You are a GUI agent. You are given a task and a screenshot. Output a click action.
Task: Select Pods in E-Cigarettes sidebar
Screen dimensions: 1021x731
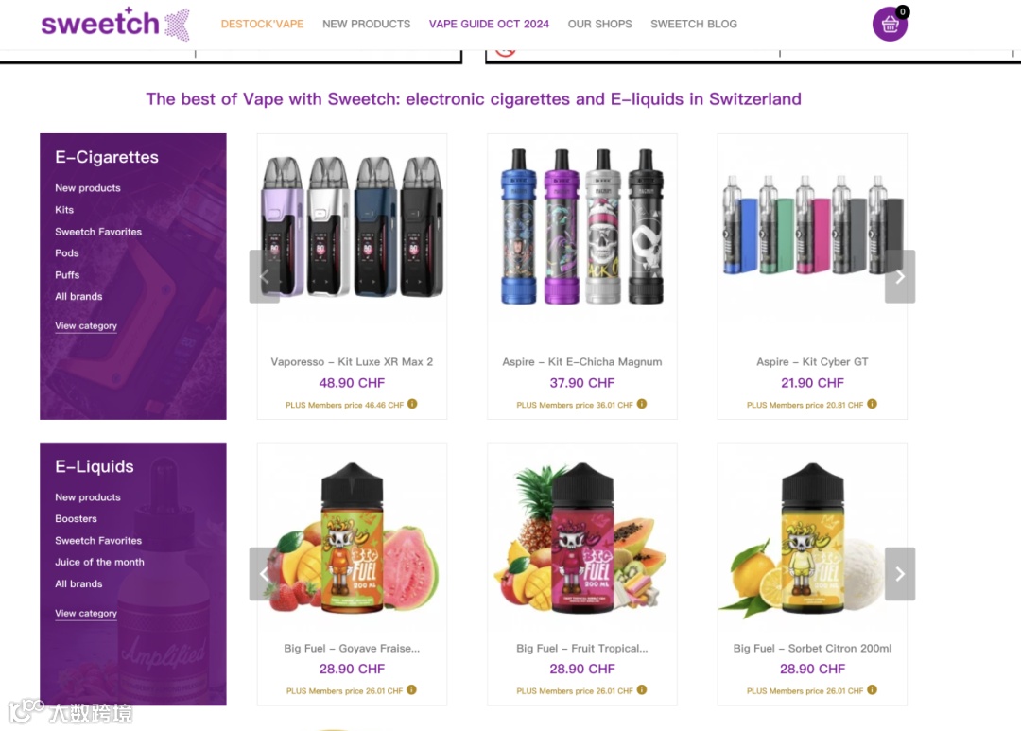coord(66,252)
